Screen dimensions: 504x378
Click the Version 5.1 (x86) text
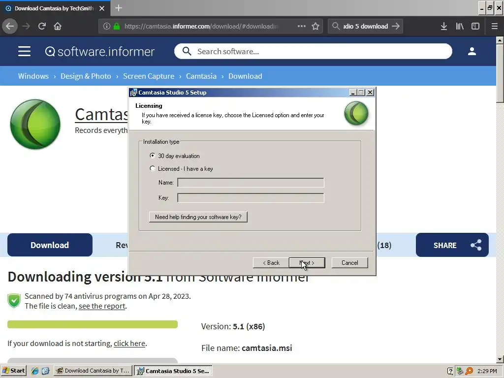pos(233,327)
